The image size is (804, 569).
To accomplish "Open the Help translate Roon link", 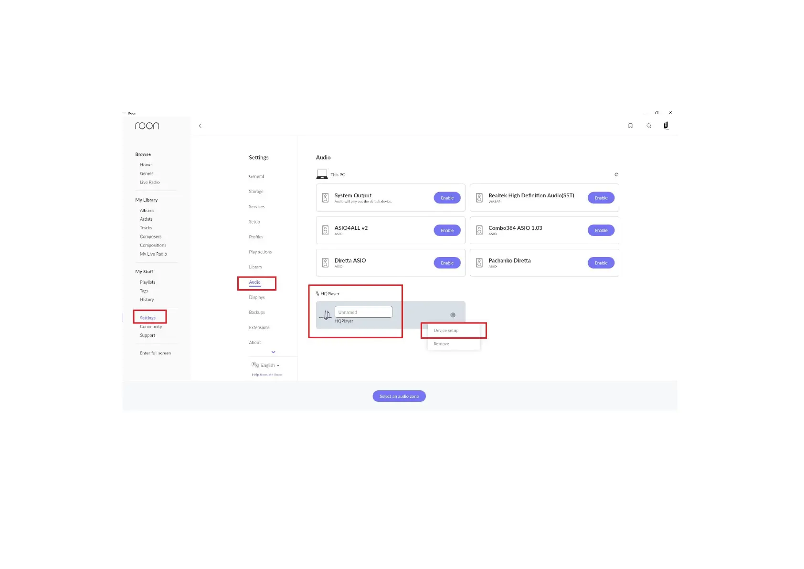I will (x=267, y=375).
